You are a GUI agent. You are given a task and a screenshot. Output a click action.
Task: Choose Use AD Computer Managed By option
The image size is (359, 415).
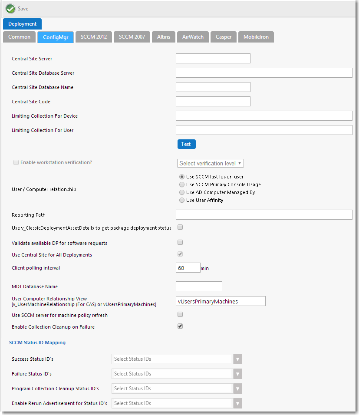[181, 192]
